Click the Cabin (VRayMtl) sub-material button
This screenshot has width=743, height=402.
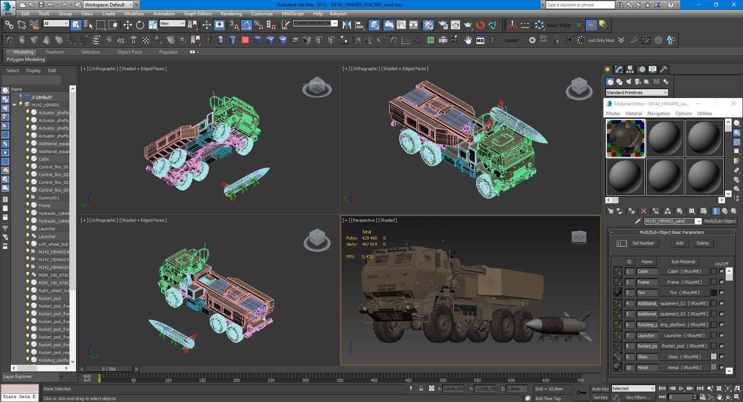pyautogui.click(x=684, y=271)
